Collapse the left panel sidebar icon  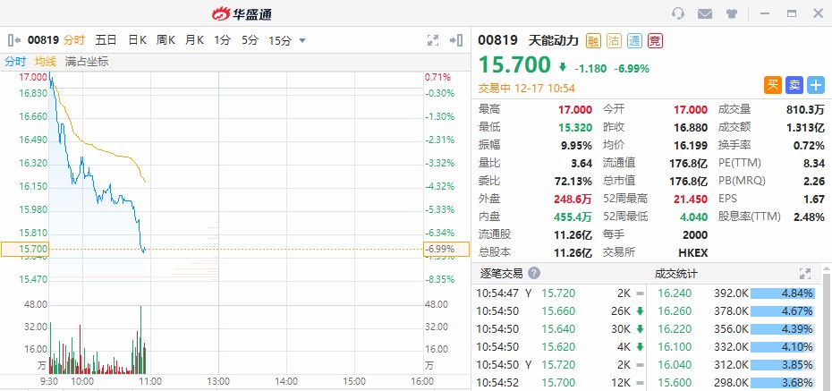coord(14,40)
